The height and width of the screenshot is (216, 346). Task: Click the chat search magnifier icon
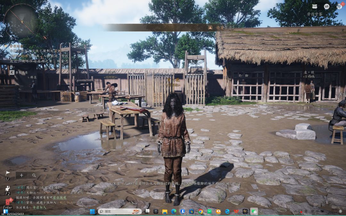[34, 175]
